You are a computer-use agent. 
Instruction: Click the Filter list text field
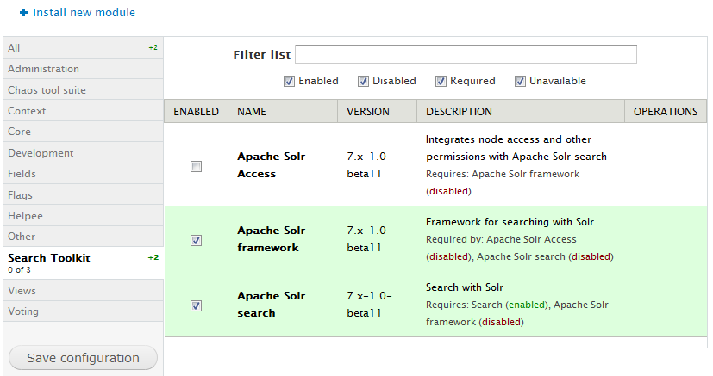click(466, 54)
